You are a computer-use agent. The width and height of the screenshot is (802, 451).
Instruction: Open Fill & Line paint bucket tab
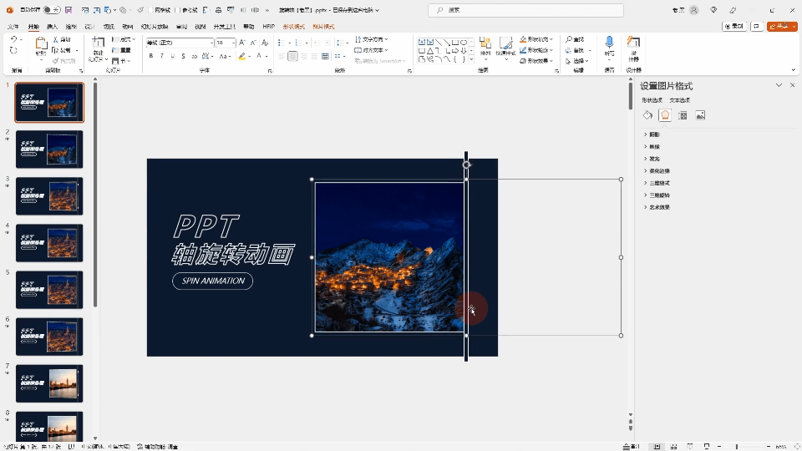647,115
